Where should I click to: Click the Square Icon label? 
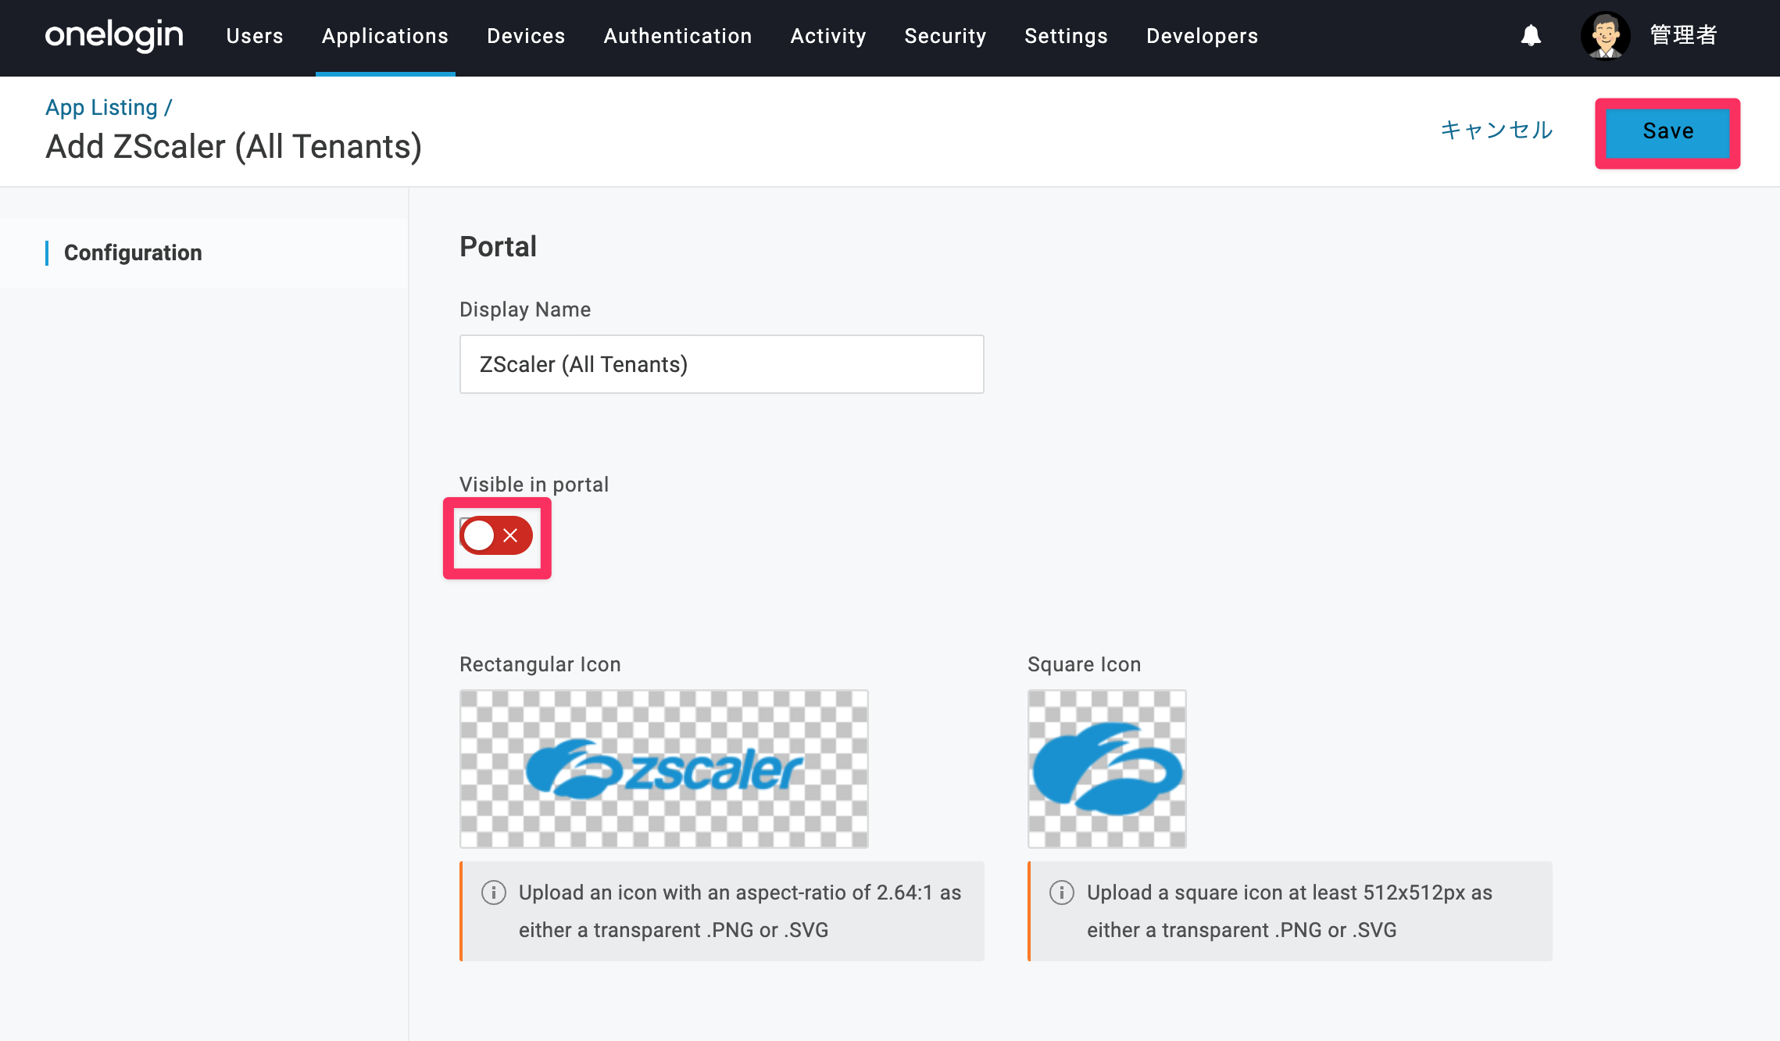[1084, 664]
